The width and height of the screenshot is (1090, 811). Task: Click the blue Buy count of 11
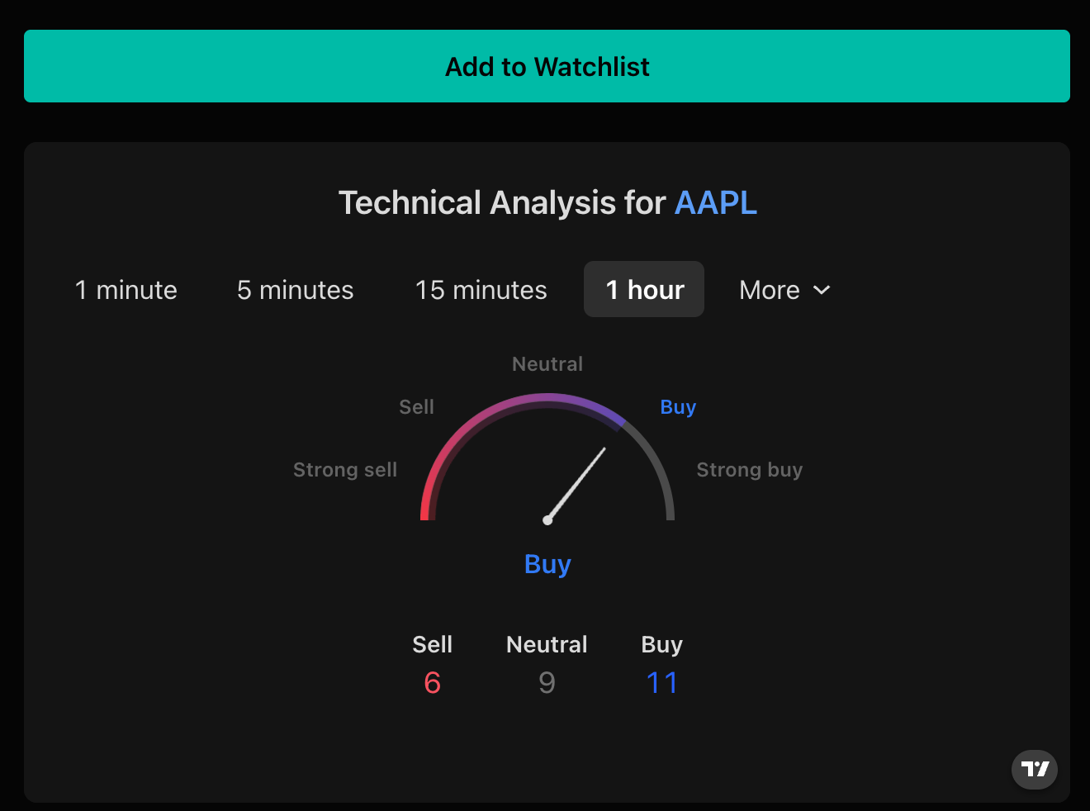point(661,683)
